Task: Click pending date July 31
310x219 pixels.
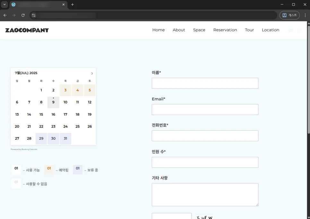Action: (65, 138)
